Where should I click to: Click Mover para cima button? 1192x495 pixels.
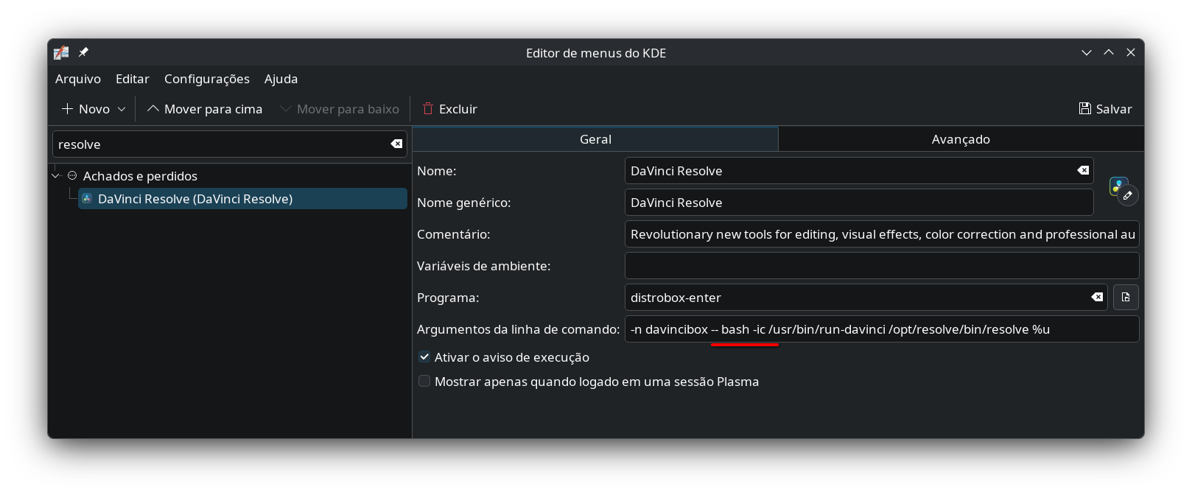click(205, 109)
